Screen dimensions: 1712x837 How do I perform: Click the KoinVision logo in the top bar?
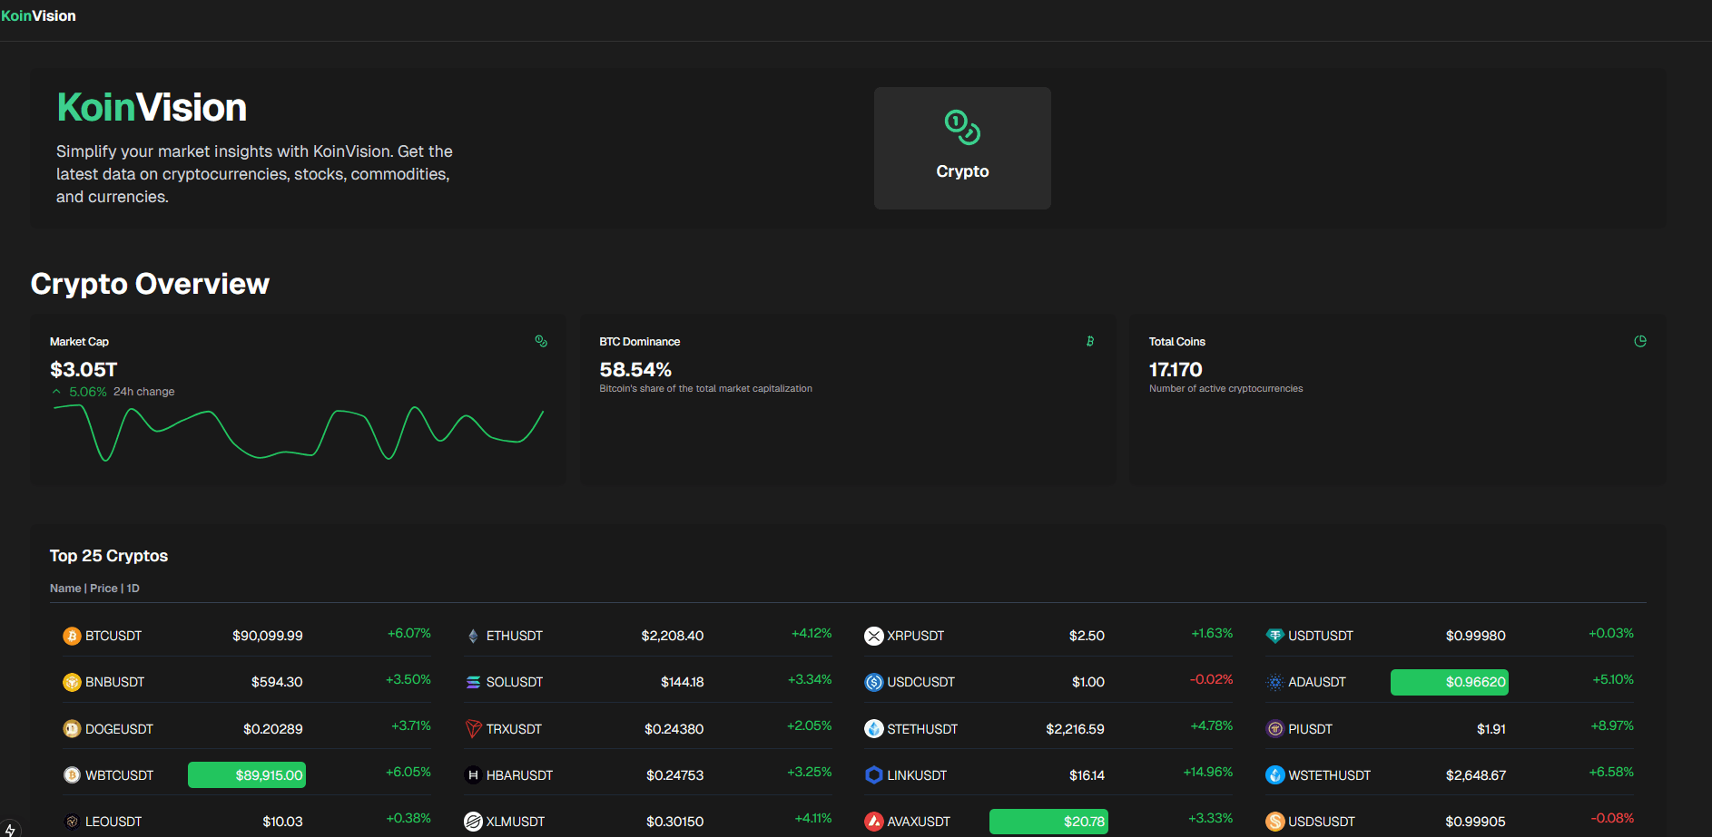[38, 15]
